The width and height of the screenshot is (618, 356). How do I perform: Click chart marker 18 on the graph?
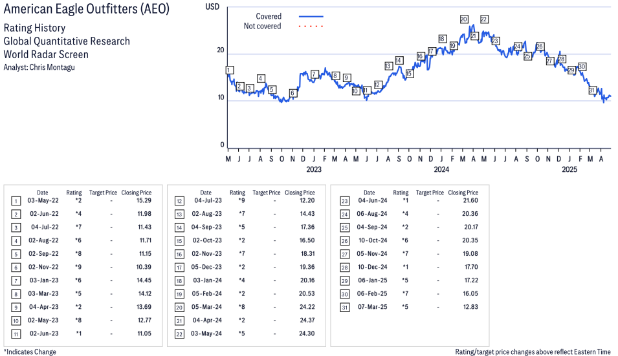point(442,39)
